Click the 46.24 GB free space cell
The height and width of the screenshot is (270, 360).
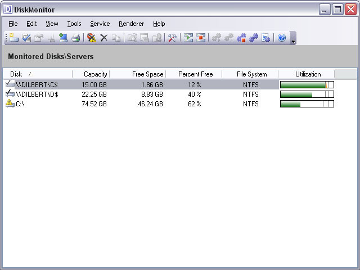pyautogui.click(x=150, y=104)
